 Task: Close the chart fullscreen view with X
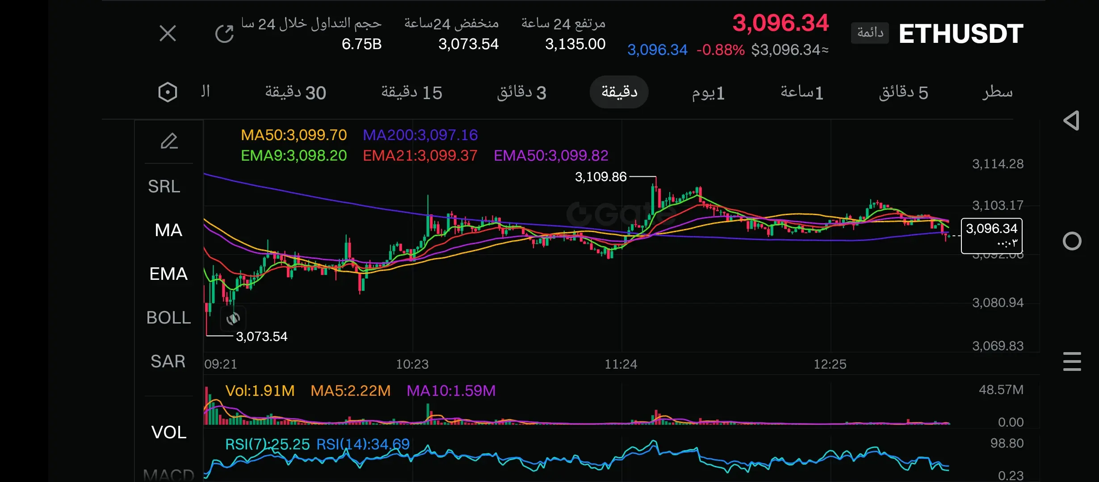tap(168, 33)
